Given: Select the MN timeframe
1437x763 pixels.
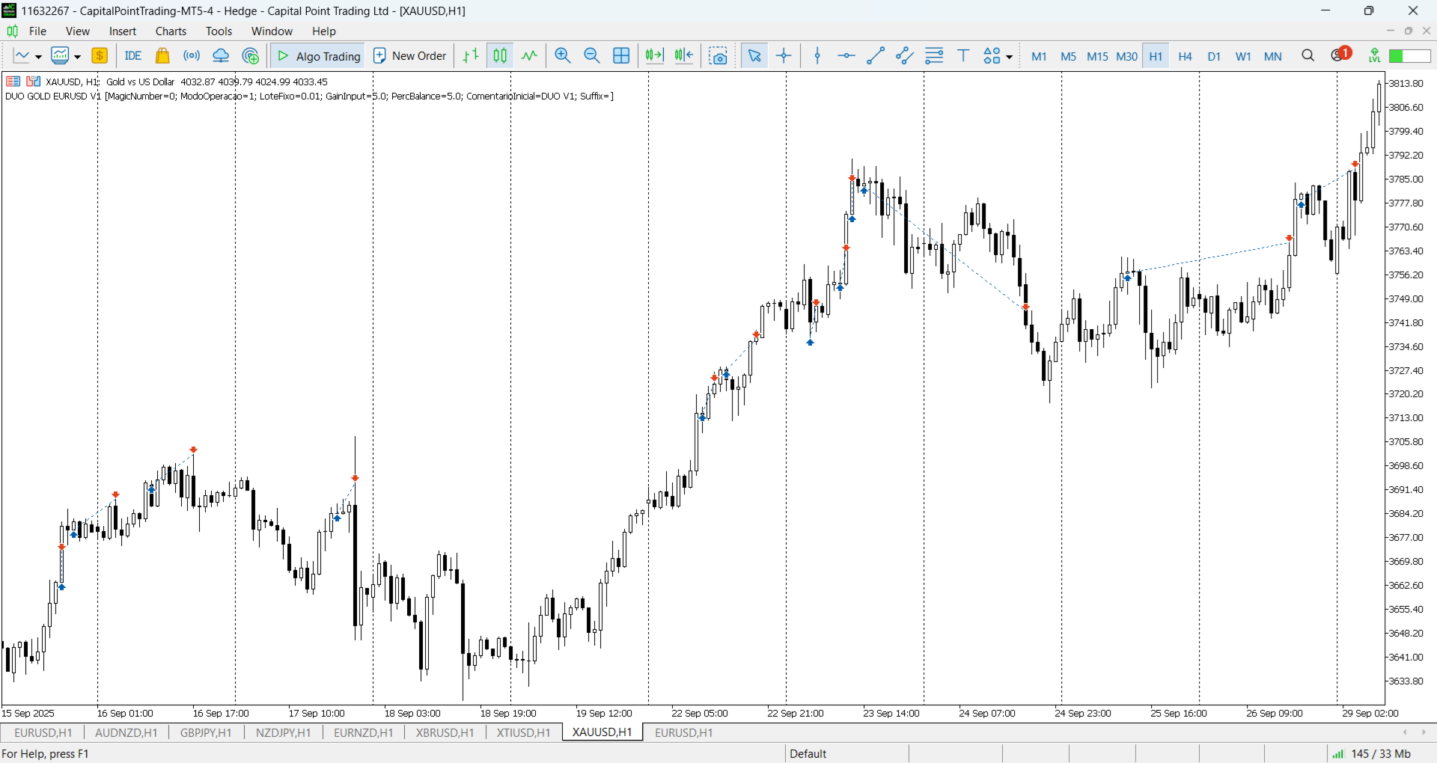Looking at the screenshot, I should click(x=1273, y=57).
